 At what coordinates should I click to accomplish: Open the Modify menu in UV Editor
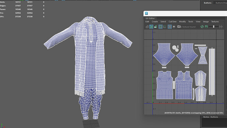(182, 22)
